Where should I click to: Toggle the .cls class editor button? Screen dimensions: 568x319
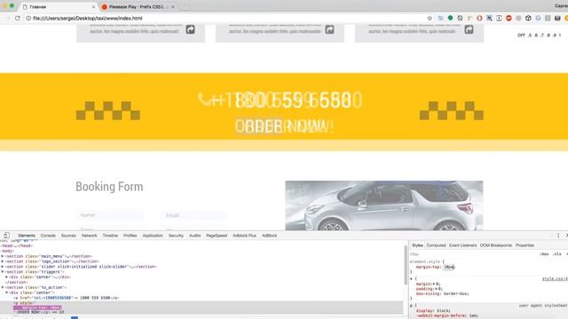(x=557, y=254)
